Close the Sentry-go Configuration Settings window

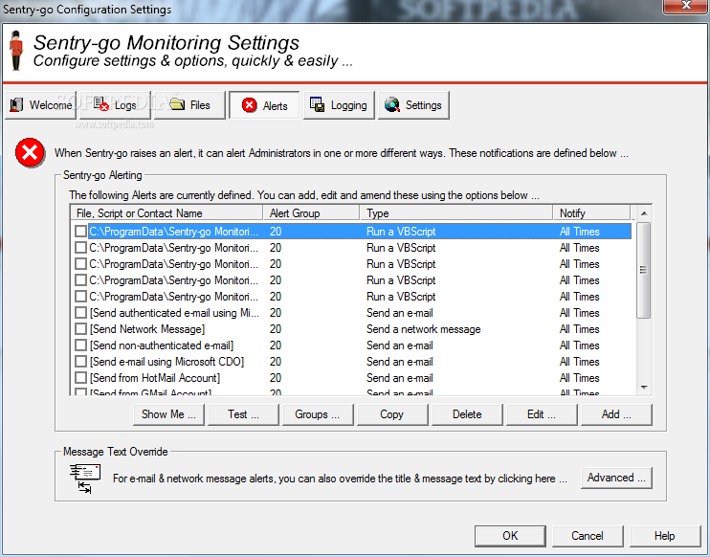tap(686, 6)
